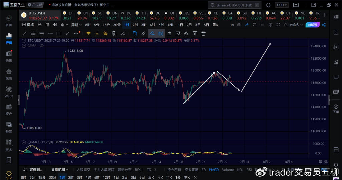This screenshot has height=180, width=342.
Task: Add a new ticker tab with plus
Action: point(325,15)
